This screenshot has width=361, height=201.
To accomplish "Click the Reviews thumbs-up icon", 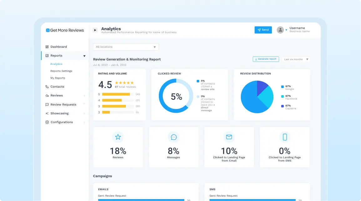I will pyautogui.click(x=47, y=95).
